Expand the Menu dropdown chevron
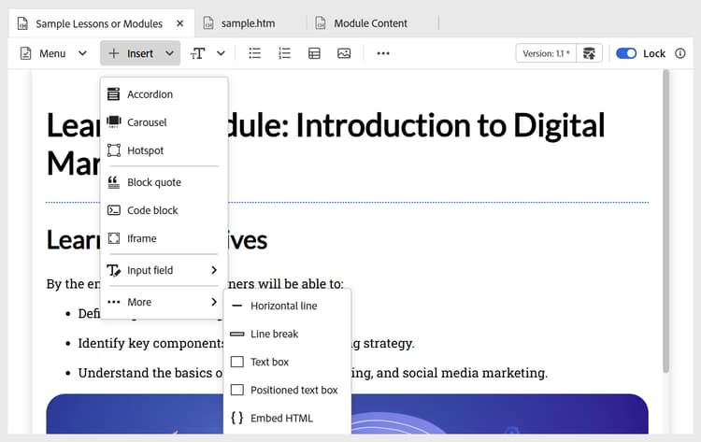 coord(82,53)
